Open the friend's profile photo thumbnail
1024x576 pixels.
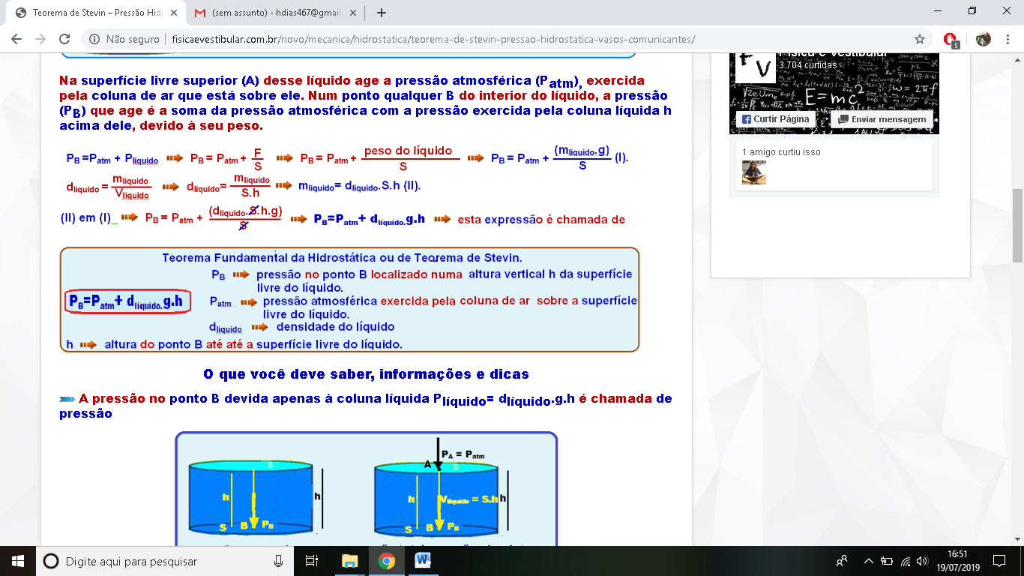pyautogui.click(x=754, y=172)
